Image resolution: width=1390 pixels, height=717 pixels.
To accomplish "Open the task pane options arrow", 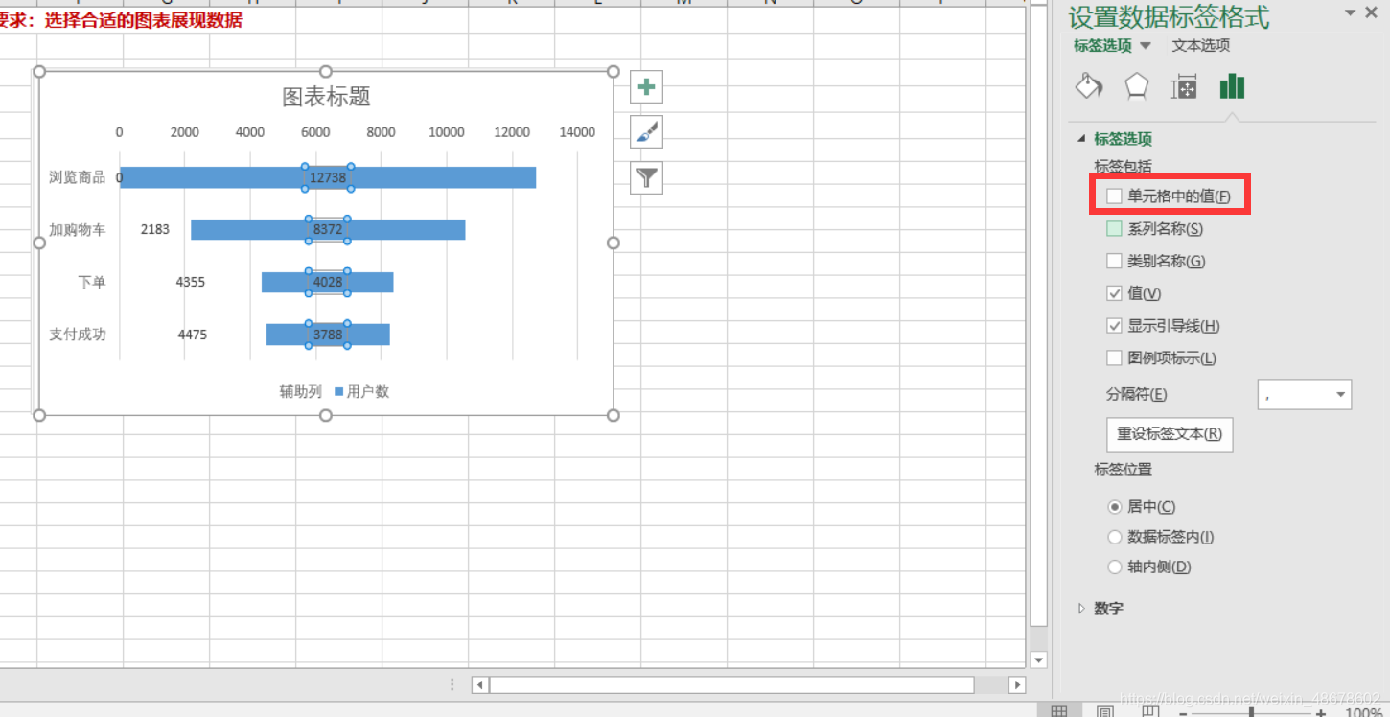I will 1351,12.
